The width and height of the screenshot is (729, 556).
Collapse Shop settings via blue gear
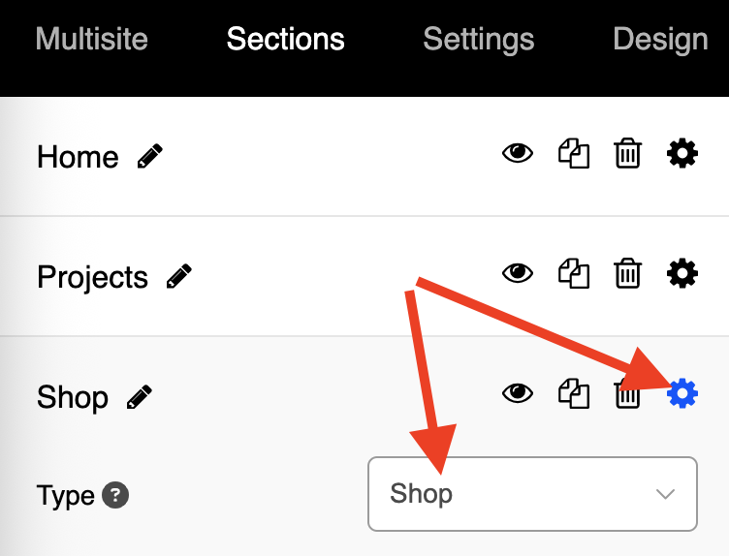click(x=682, y=393)
